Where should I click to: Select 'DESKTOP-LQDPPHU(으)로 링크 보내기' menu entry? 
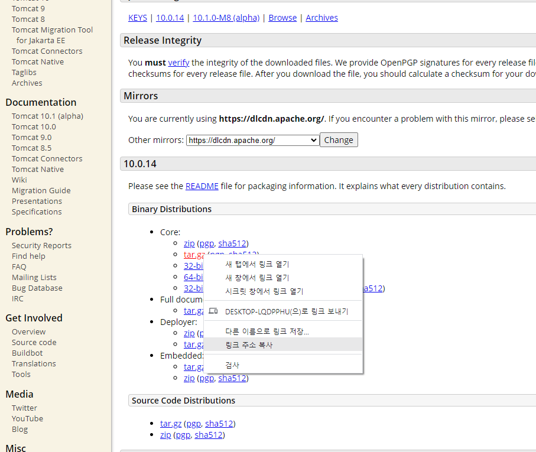pos(283,311)
